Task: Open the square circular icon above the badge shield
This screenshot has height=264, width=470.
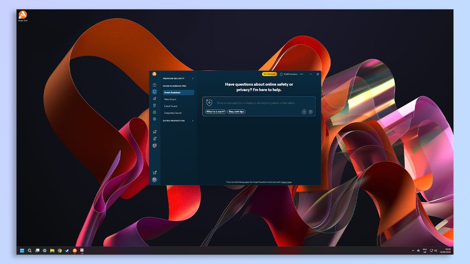Action: (155, 112)
